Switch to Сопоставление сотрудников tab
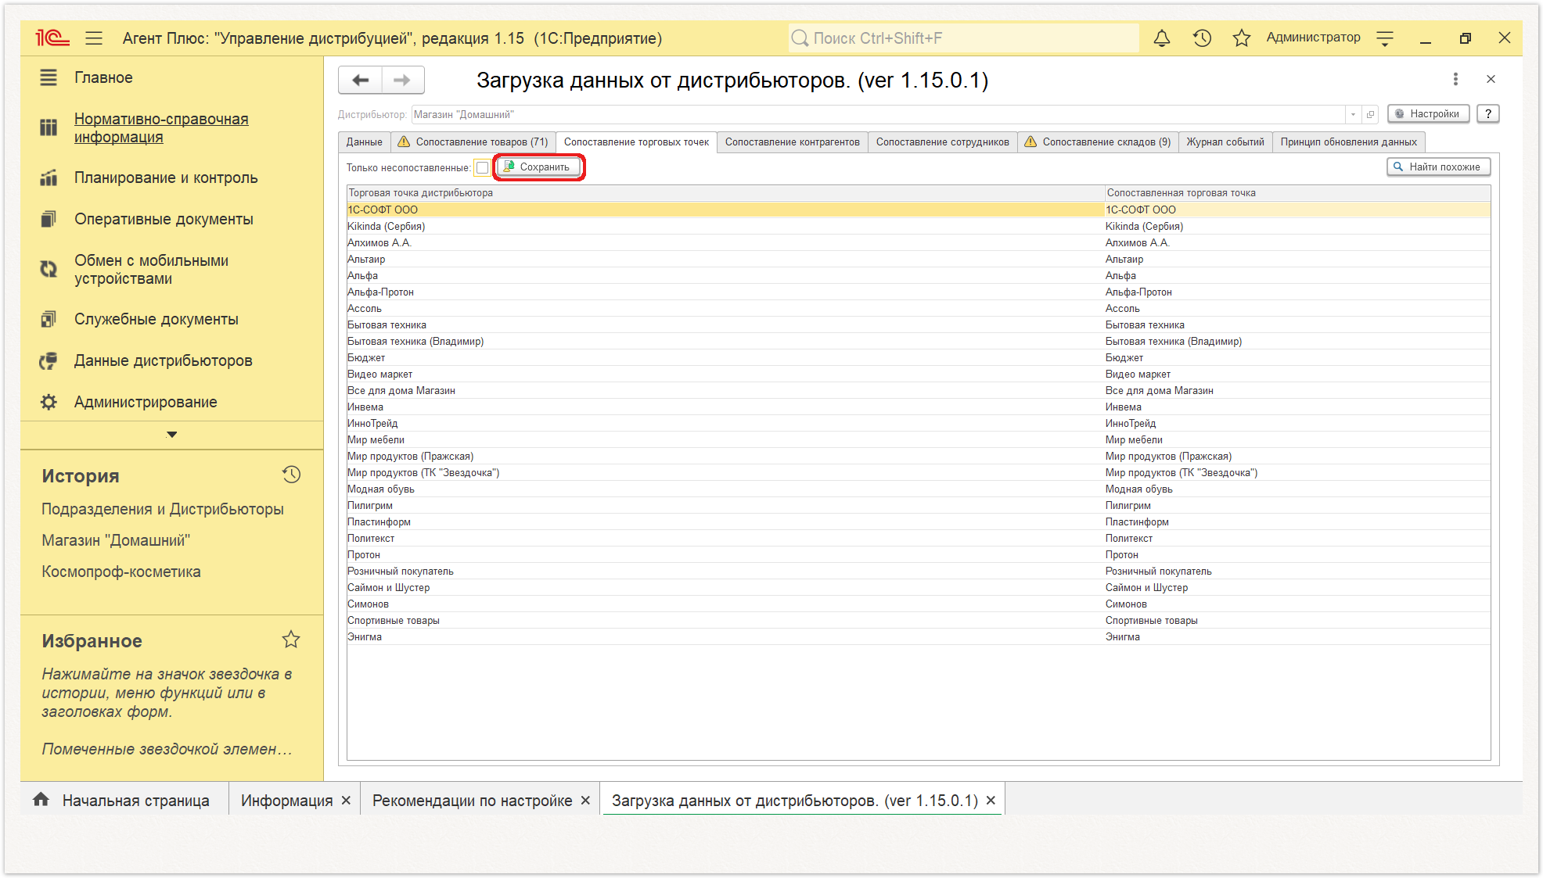Viewport: 1543px width, 878px height. point(942,142)
